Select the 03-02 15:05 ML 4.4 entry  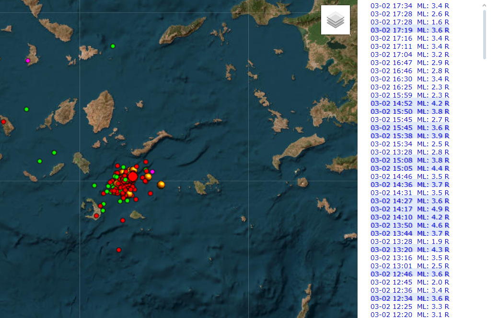tap(410, 168)
